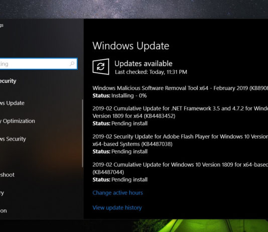Click 2019-02 Cumulative Update for Windows 10 entry
Viewport: 268px width, 232px height.
(180, 165)
